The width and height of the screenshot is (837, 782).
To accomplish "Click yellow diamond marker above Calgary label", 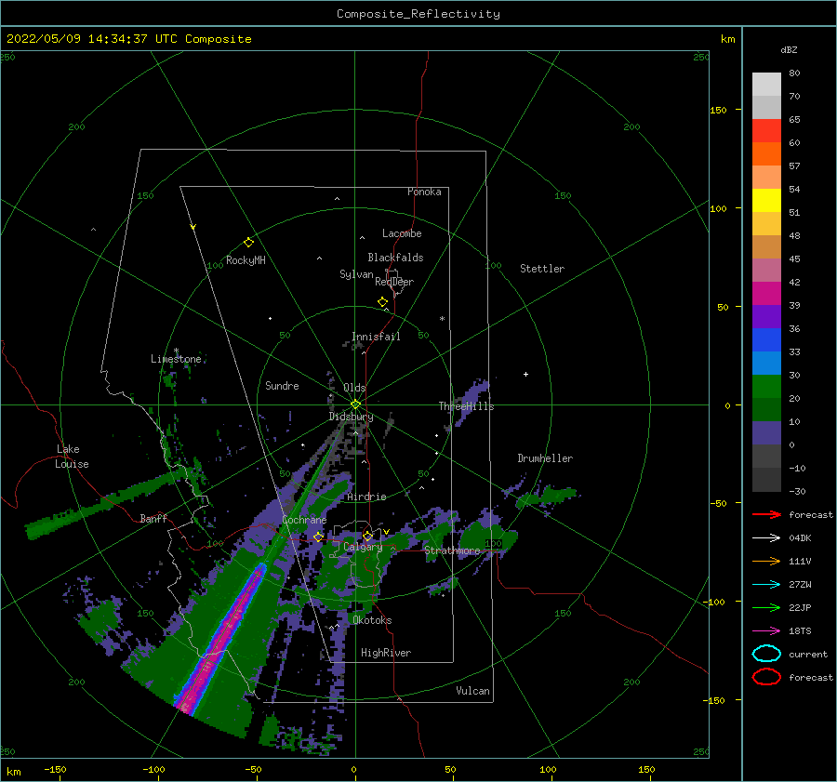I will 367,536.
